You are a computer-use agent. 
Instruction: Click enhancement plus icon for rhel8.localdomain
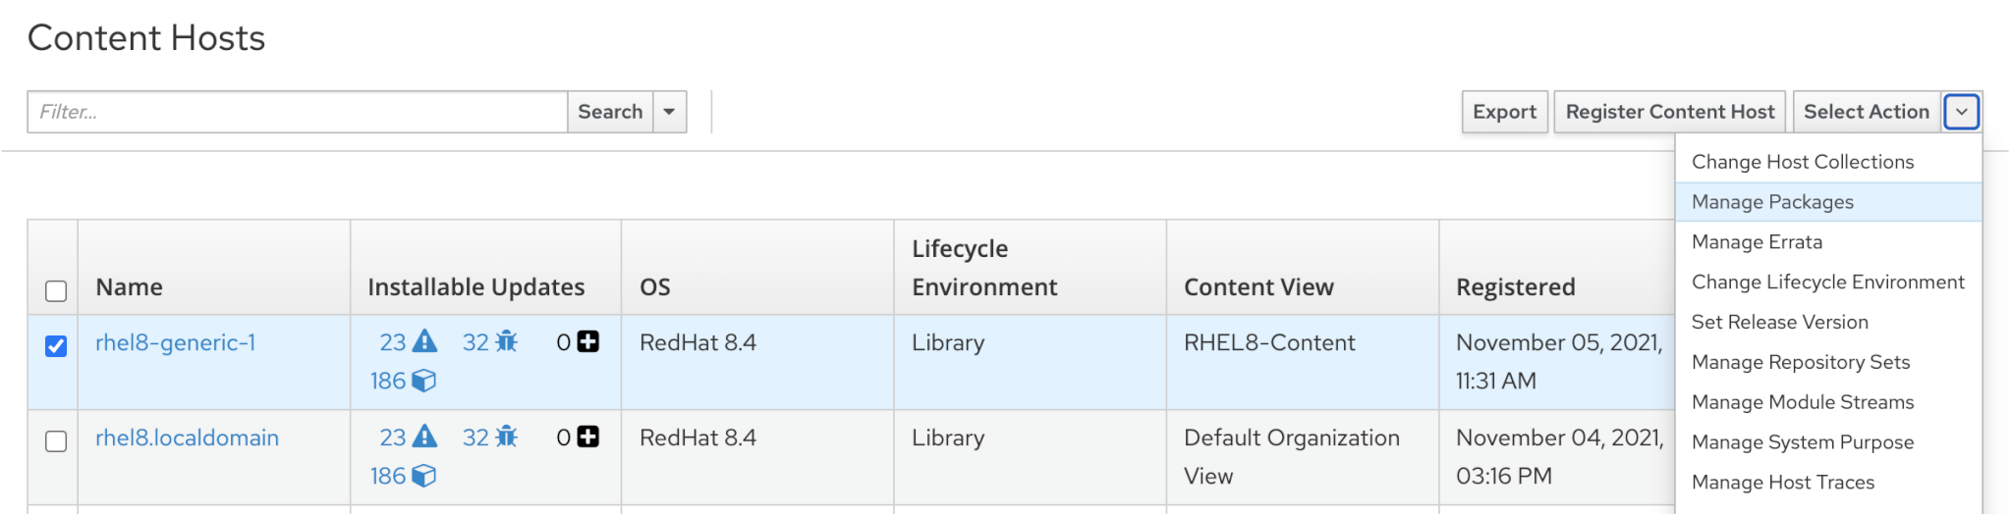pos(588,437)
